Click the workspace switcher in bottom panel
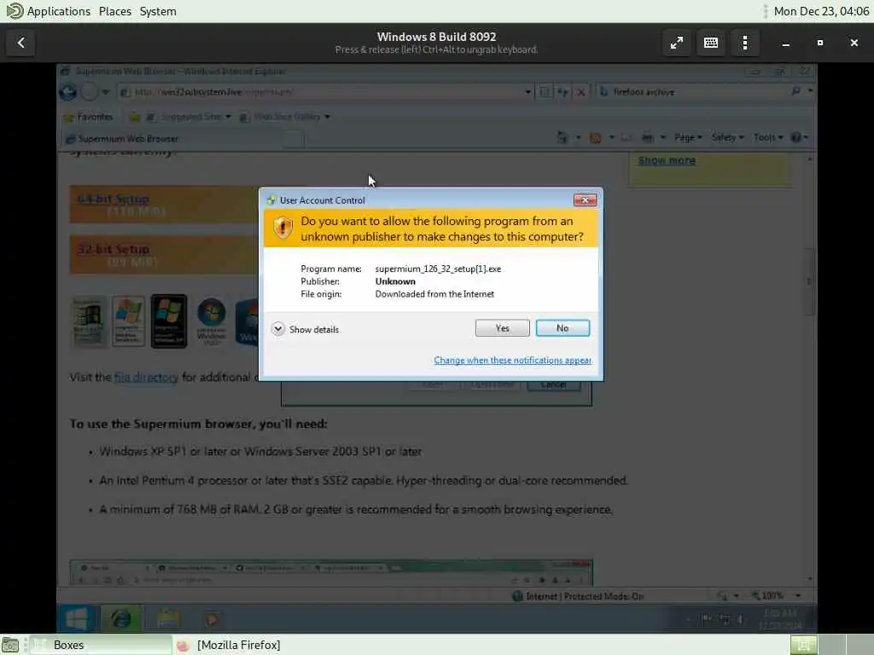 pyautogui.click(x=831, y=645)
